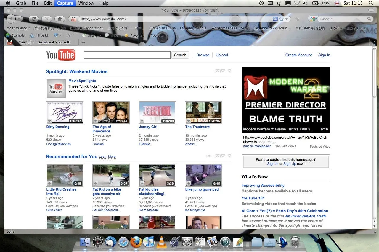379x252 pixels.
Task: Reload the page using the refresh icon
Action: pos(34,19)
